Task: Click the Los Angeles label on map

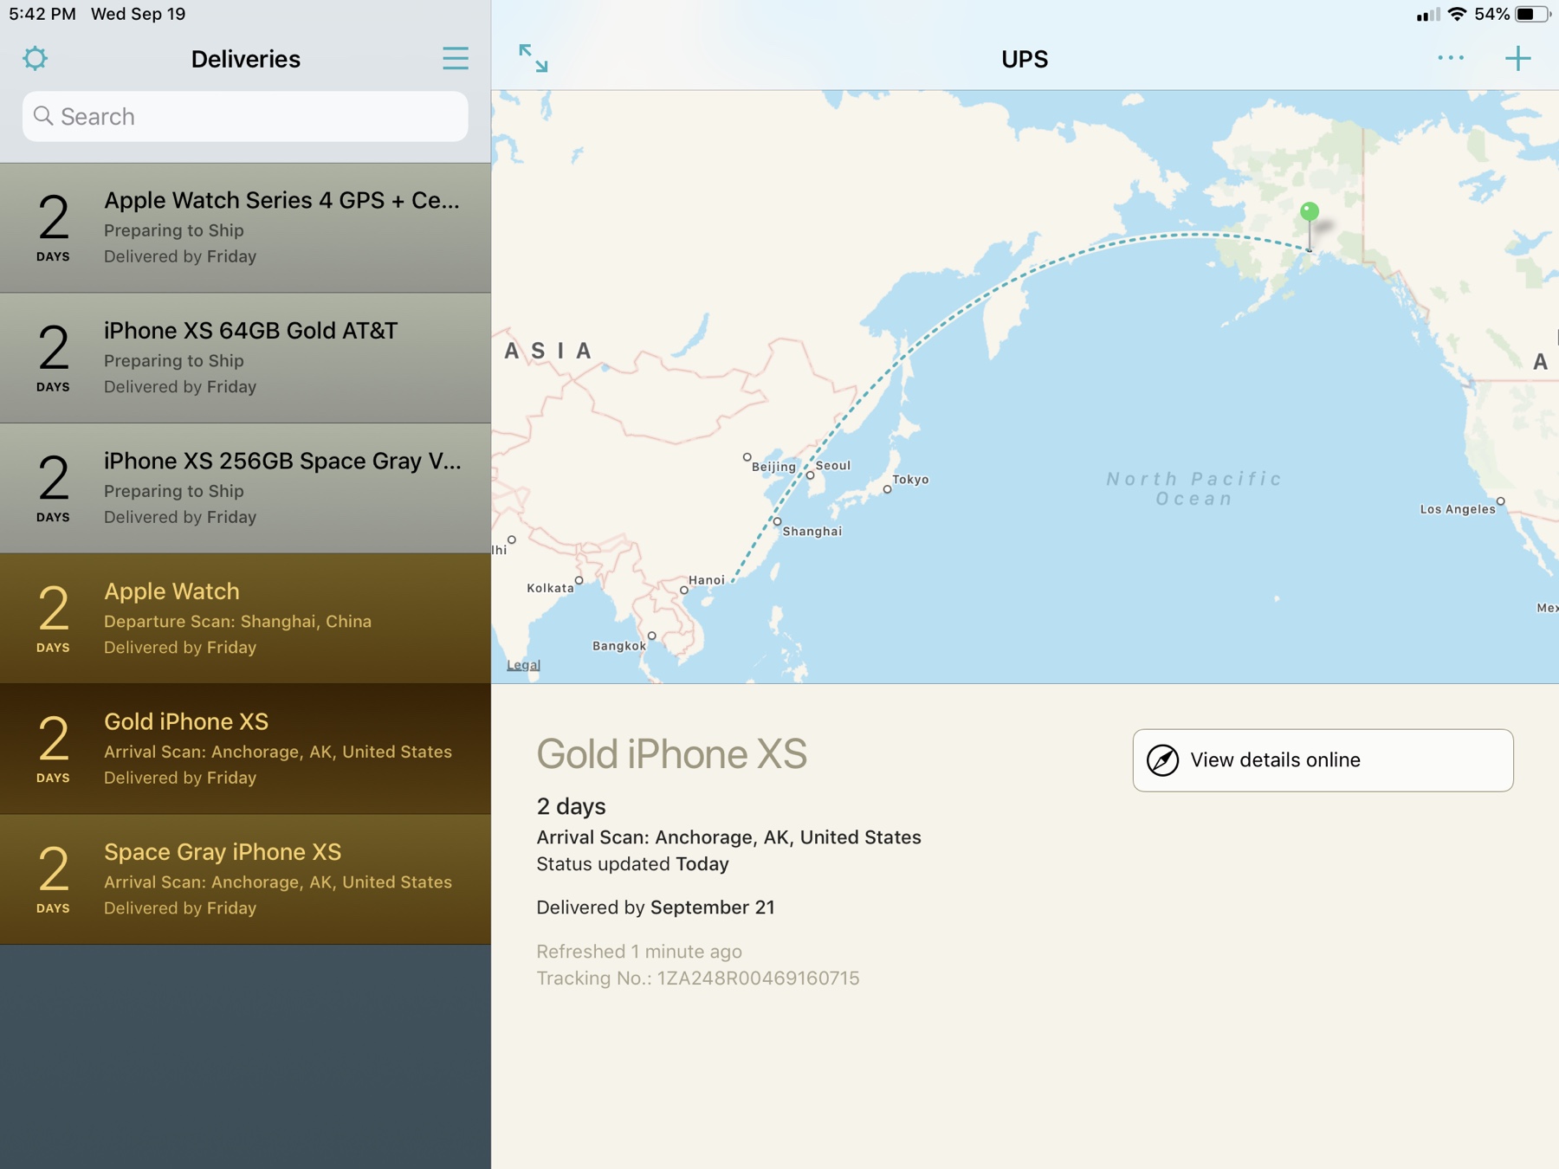Action: [x=1458, y=509]
